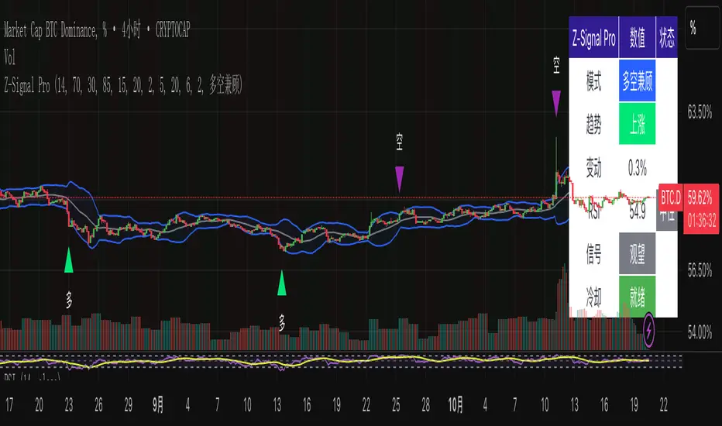The width and height of the screenshot is (722, 426).
Task: Click the 26 date label on time axis
Action: click(98, 405)
